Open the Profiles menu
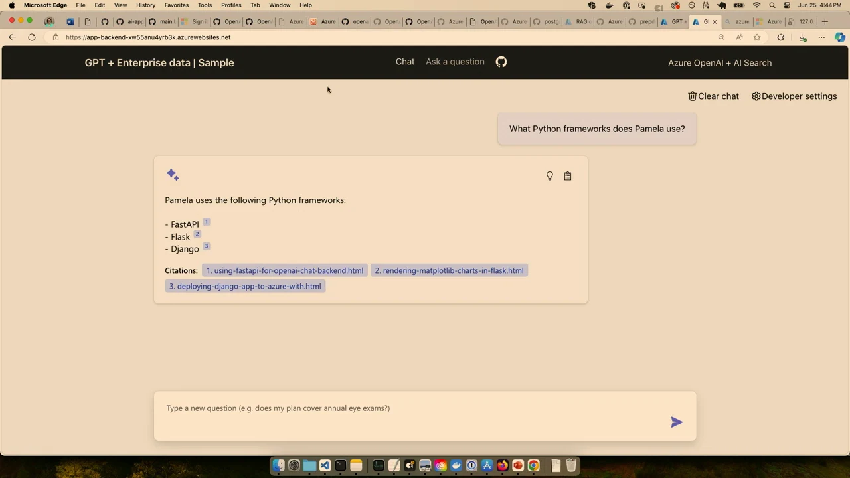Viewport: 850px width, 478px height. pos(231,5)
